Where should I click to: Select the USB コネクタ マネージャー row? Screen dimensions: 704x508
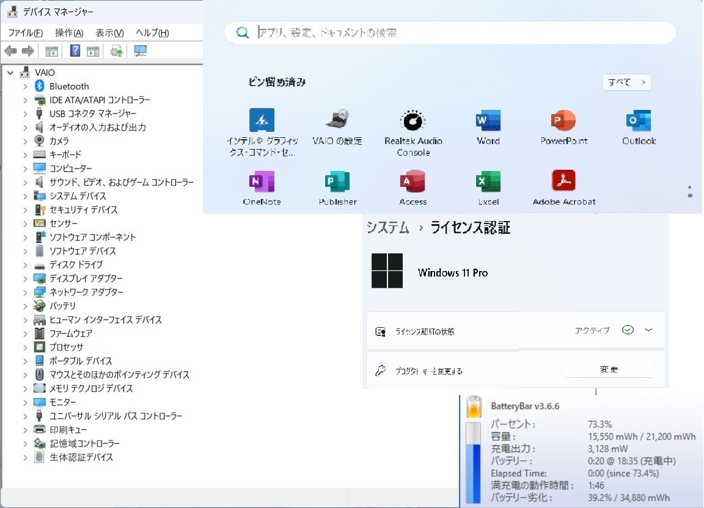[x=93, y=114]
